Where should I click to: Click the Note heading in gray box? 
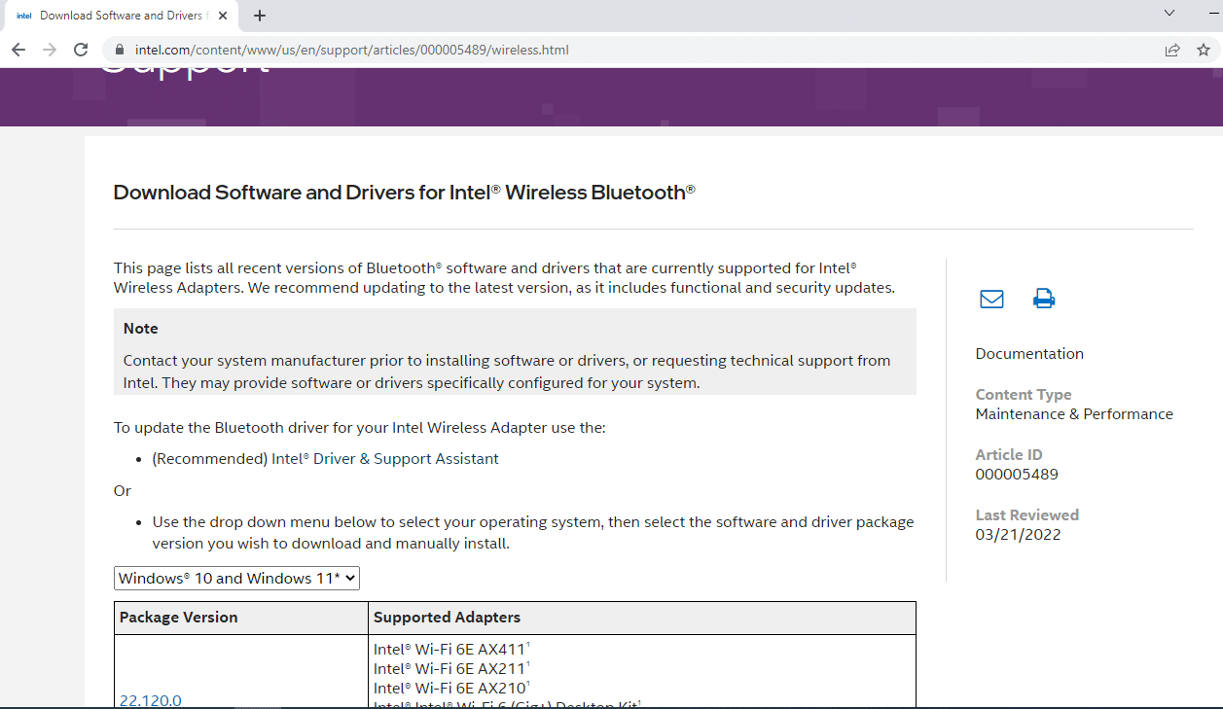(141, 329)
